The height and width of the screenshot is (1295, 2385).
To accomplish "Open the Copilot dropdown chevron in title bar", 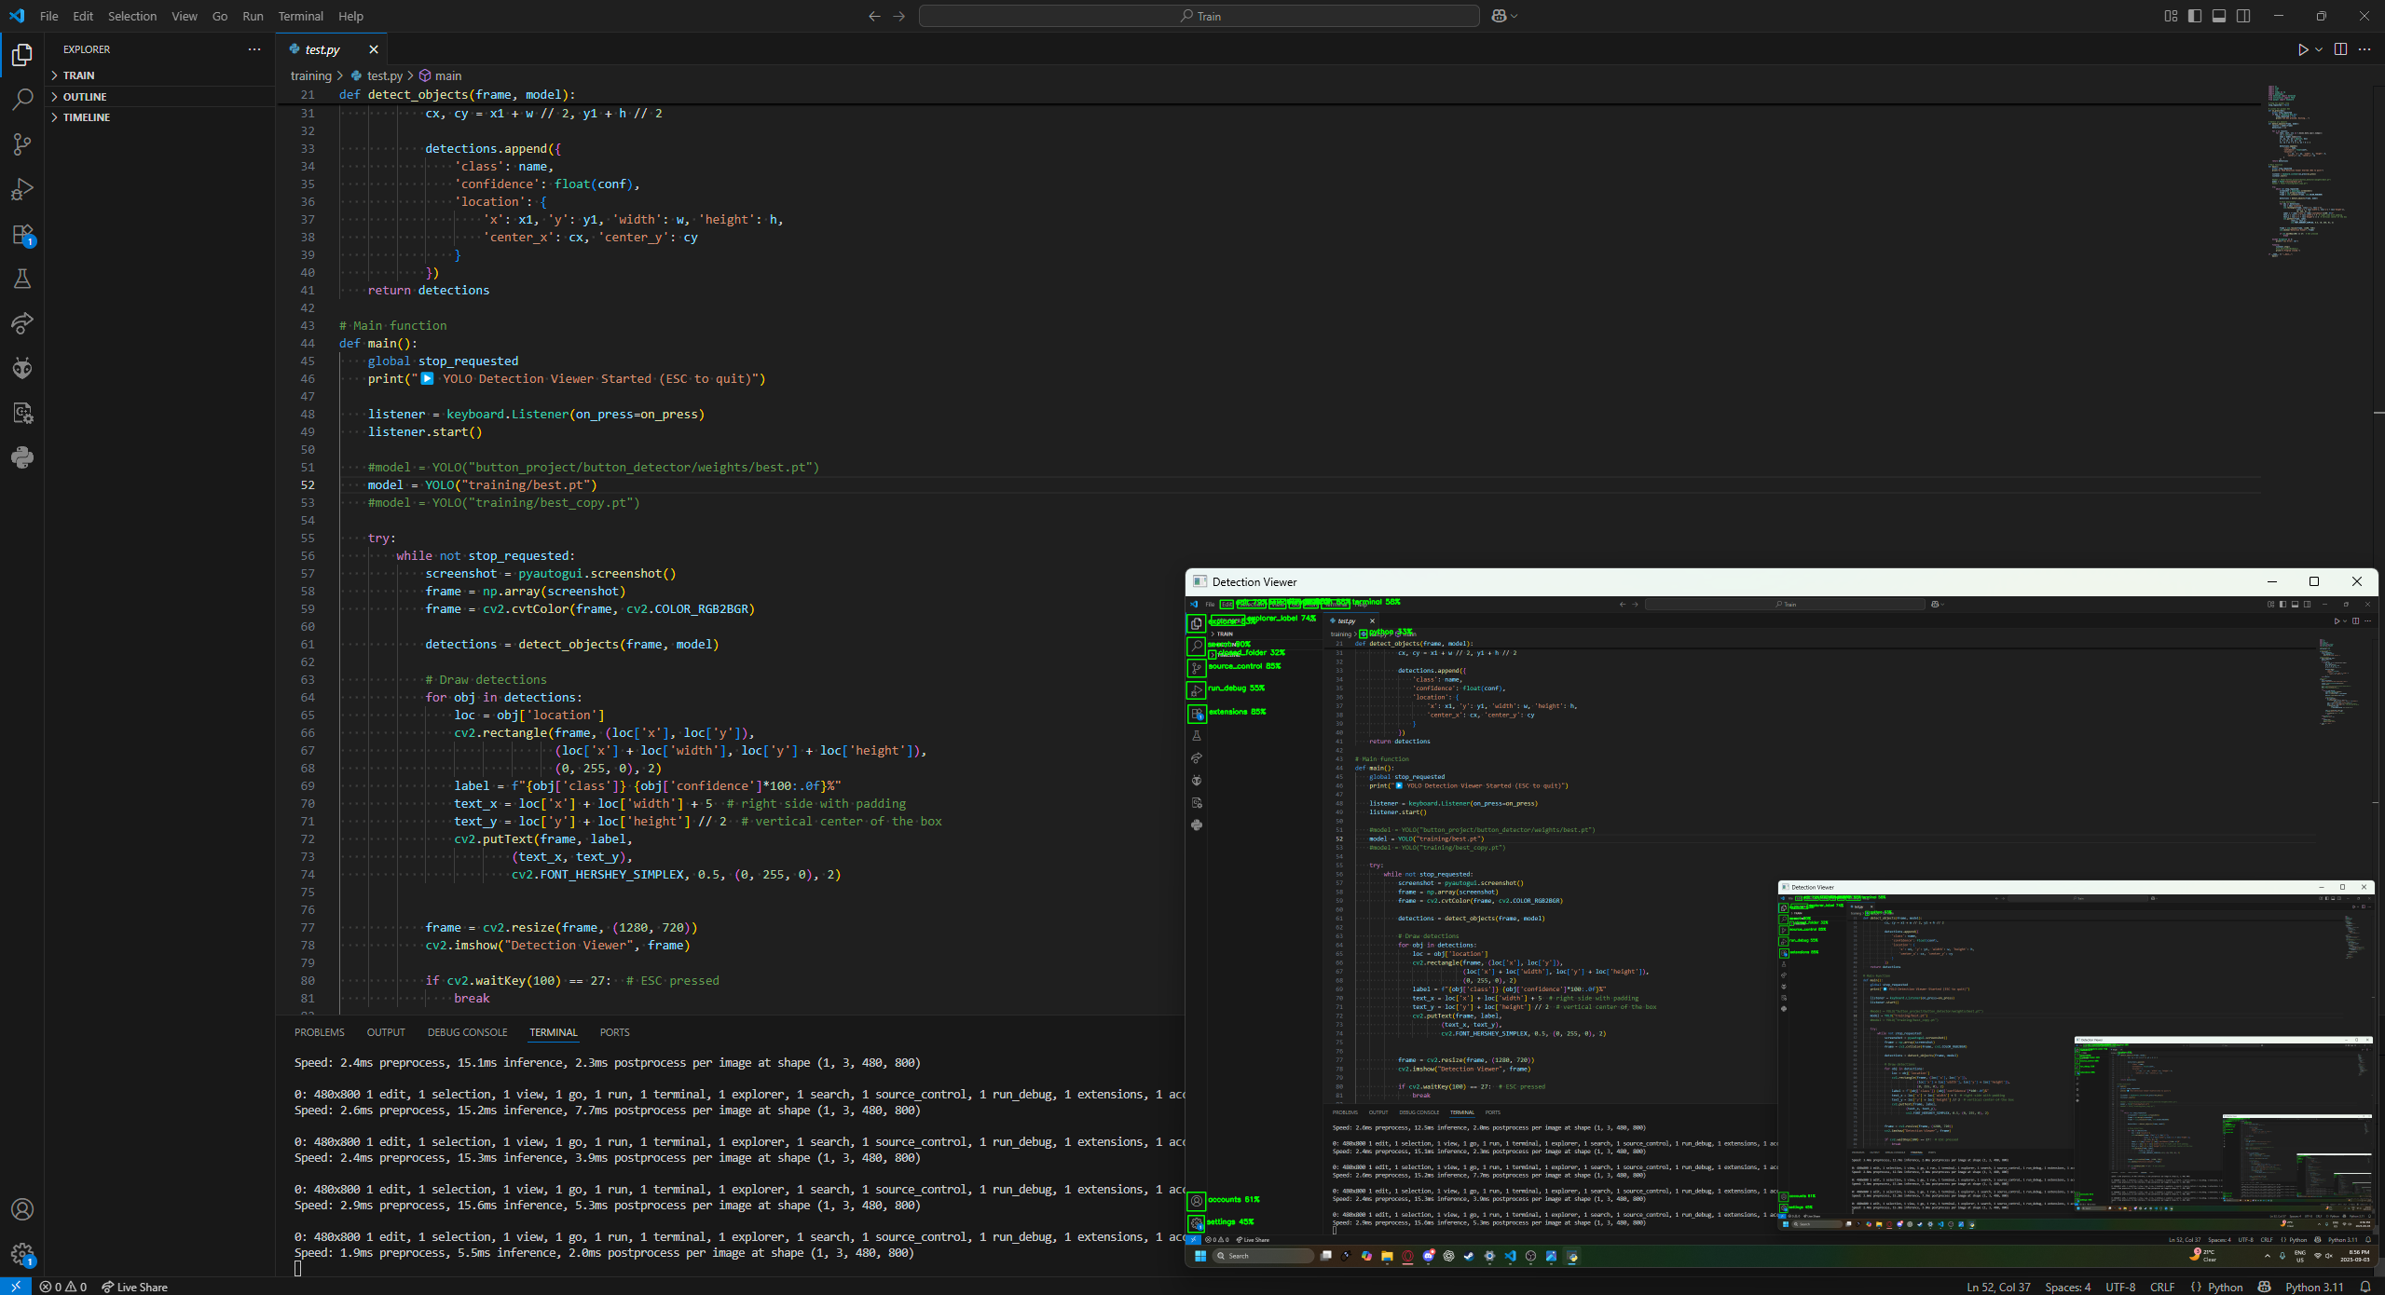I will tap(1514, 16).
